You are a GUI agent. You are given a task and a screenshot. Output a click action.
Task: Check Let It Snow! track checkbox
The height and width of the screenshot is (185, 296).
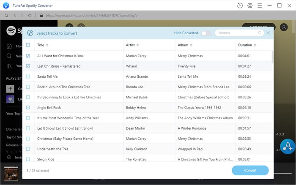pos(28,128)
